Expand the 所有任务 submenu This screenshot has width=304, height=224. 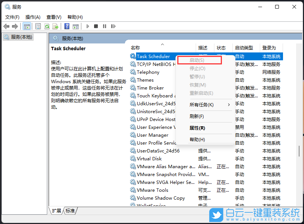pos(201,105)
